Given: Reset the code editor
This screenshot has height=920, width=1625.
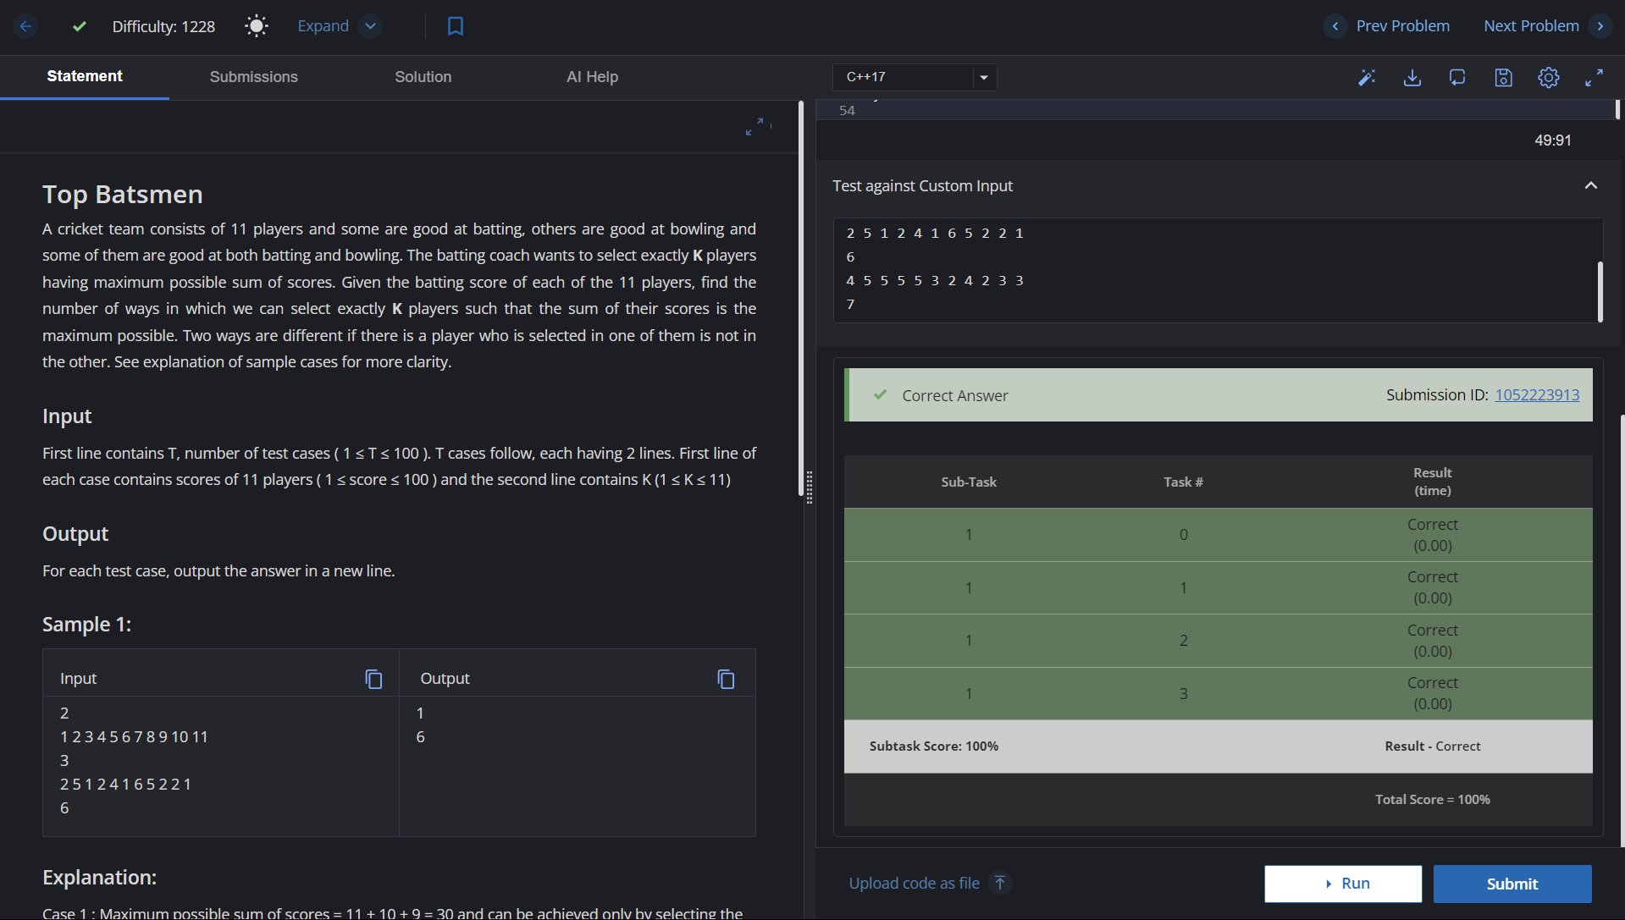Looking at the screenshot, I should click(1457, 78).
